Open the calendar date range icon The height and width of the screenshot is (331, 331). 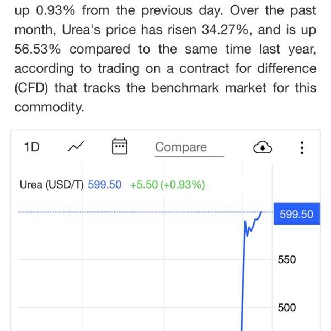pos(120,147)
